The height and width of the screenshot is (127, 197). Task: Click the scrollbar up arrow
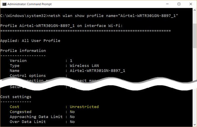(x=195, y=10)
